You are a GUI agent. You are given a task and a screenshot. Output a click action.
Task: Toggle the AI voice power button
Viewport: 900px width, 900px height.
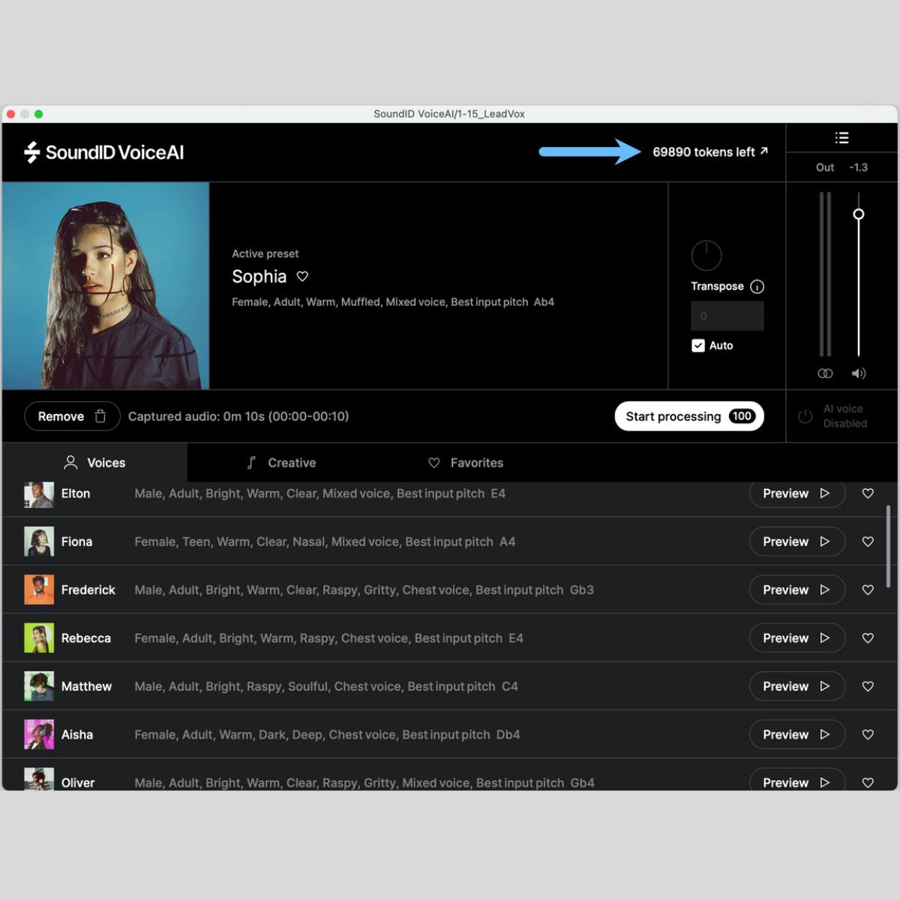tap(805, 416)
